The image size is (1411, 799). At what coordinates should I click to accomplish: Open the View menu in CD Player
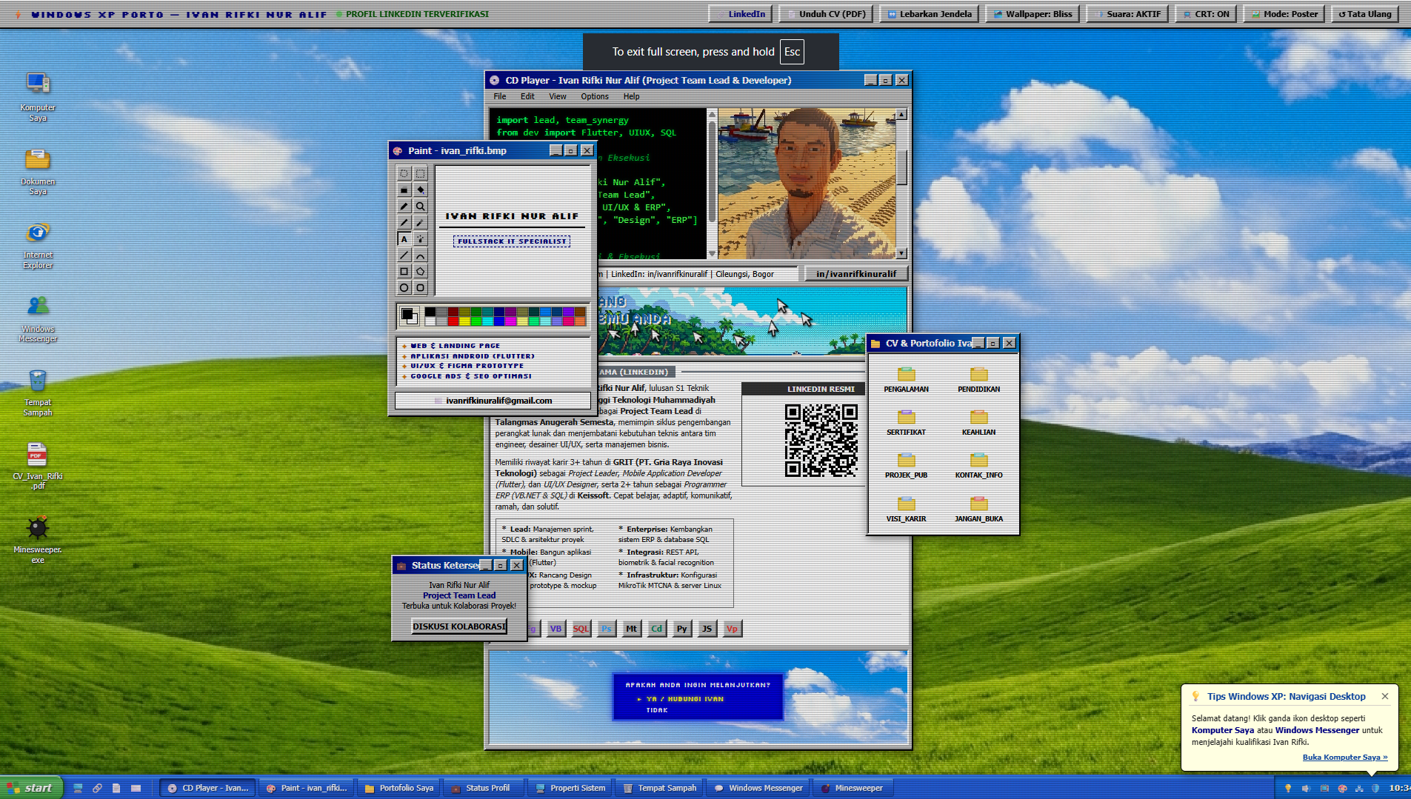click(x=557, y=96)
